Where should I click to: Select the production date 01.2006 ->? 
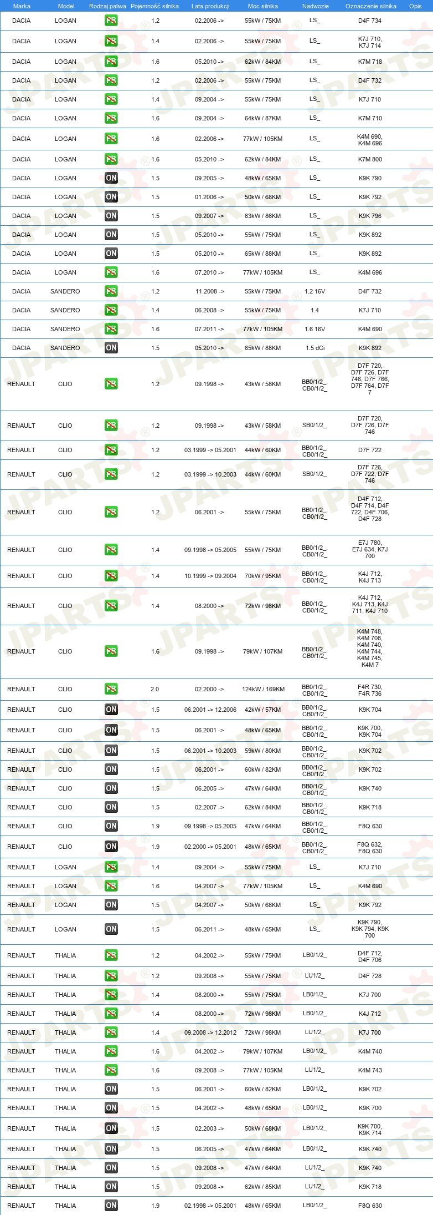(x=209, y=197)
